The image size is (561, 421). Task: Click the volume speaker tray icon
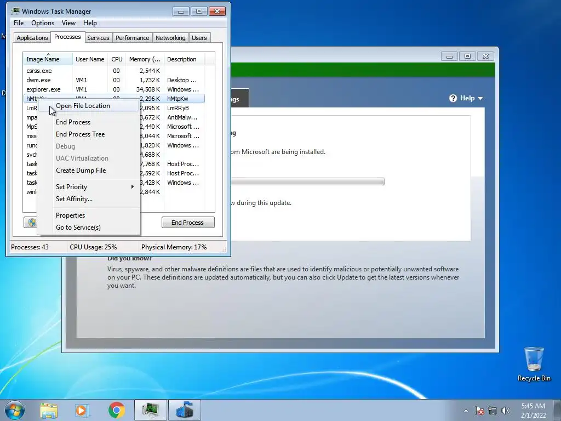click(x=506, y=411)
